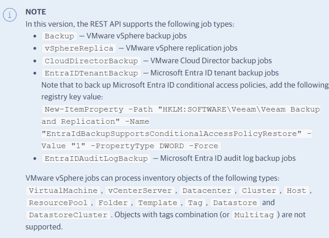Click the EntraIdBackupSupportsConditionalAccessPolicyRestore registry key name

(x=169, y=134)
